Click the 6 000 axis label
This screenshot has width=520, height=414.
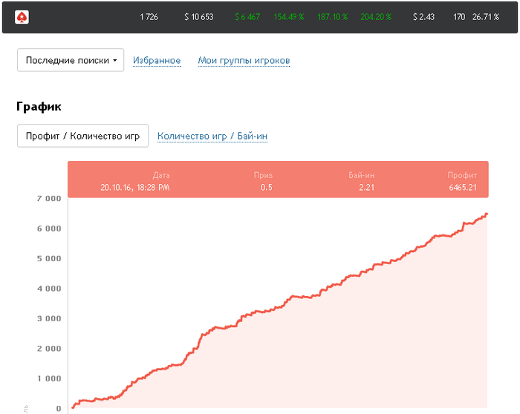point(49,229)
